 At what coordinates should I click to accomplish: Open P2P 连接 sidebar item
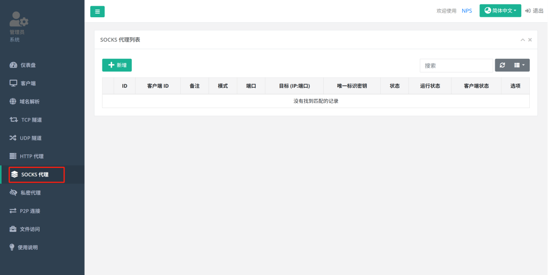point(42,211)
